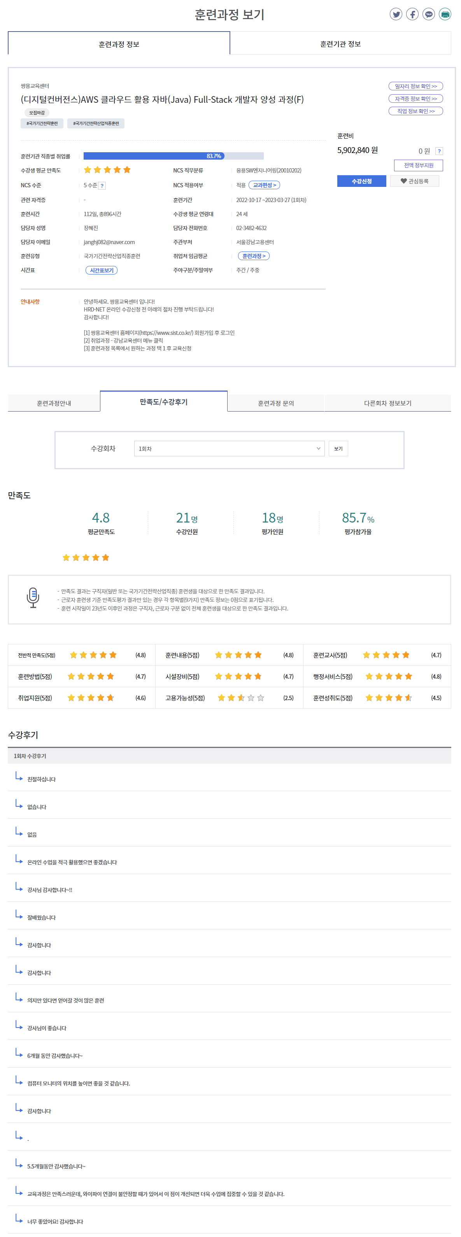Open help icon beside NCS 수준

pos(102,186)
